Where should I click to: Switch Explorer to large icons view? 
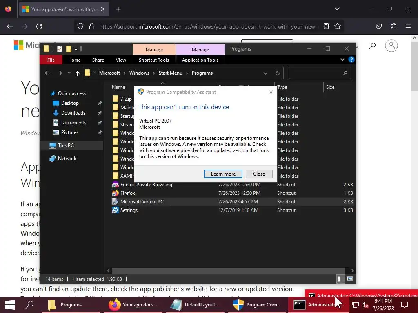pyautogui.click(x=350, y=279)
